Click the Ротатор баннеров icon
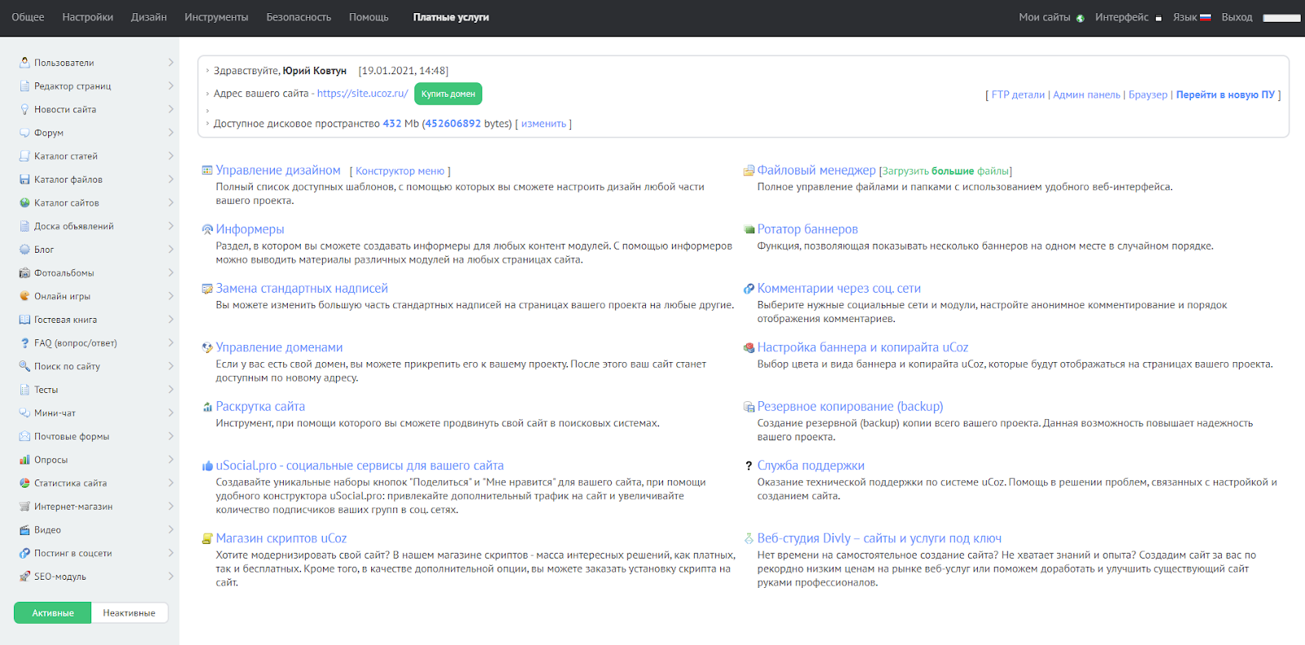Viewport: 1305px width, 645px height. [749, 230]
